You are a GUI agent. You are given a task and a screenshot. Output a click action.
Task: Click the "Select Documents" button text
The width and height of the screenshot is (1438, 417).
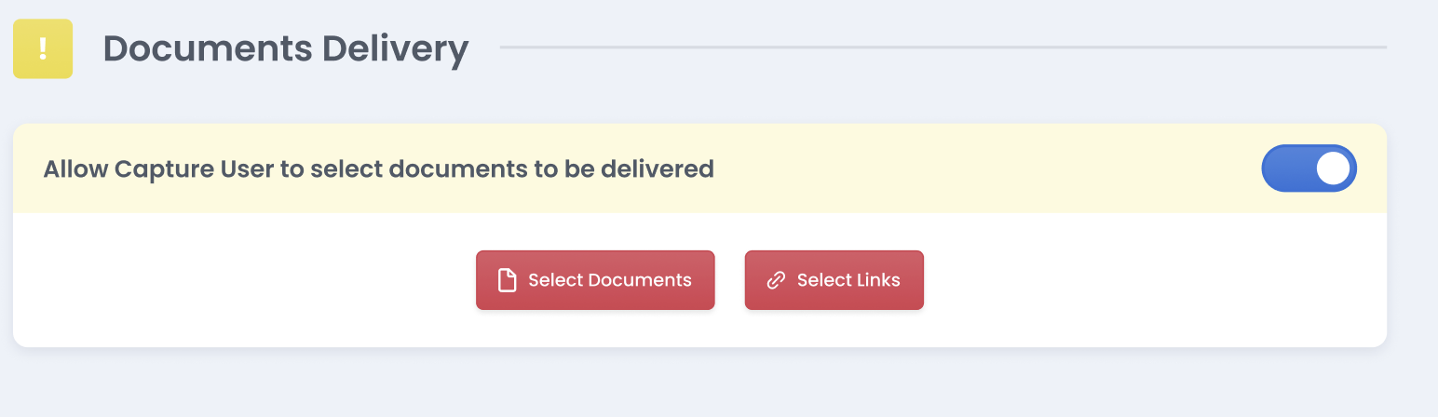click(610, 280)
